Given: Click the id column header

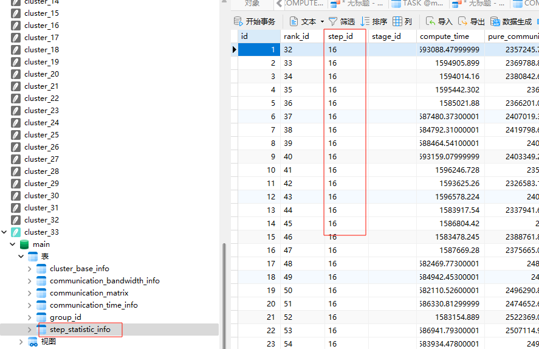Looking at the screenshot, I should [259, 36].
